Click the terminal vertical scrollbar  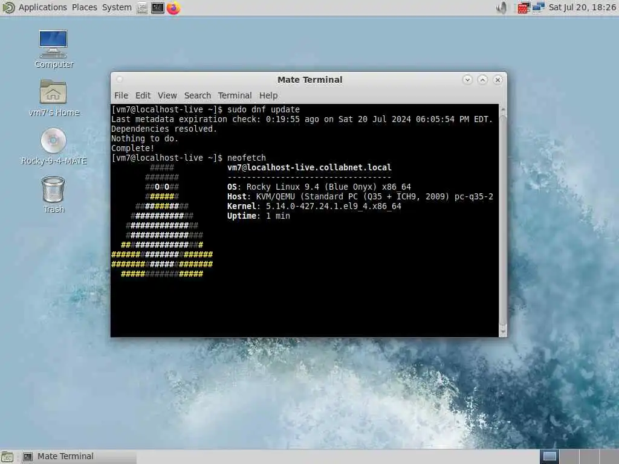point(503,220)
